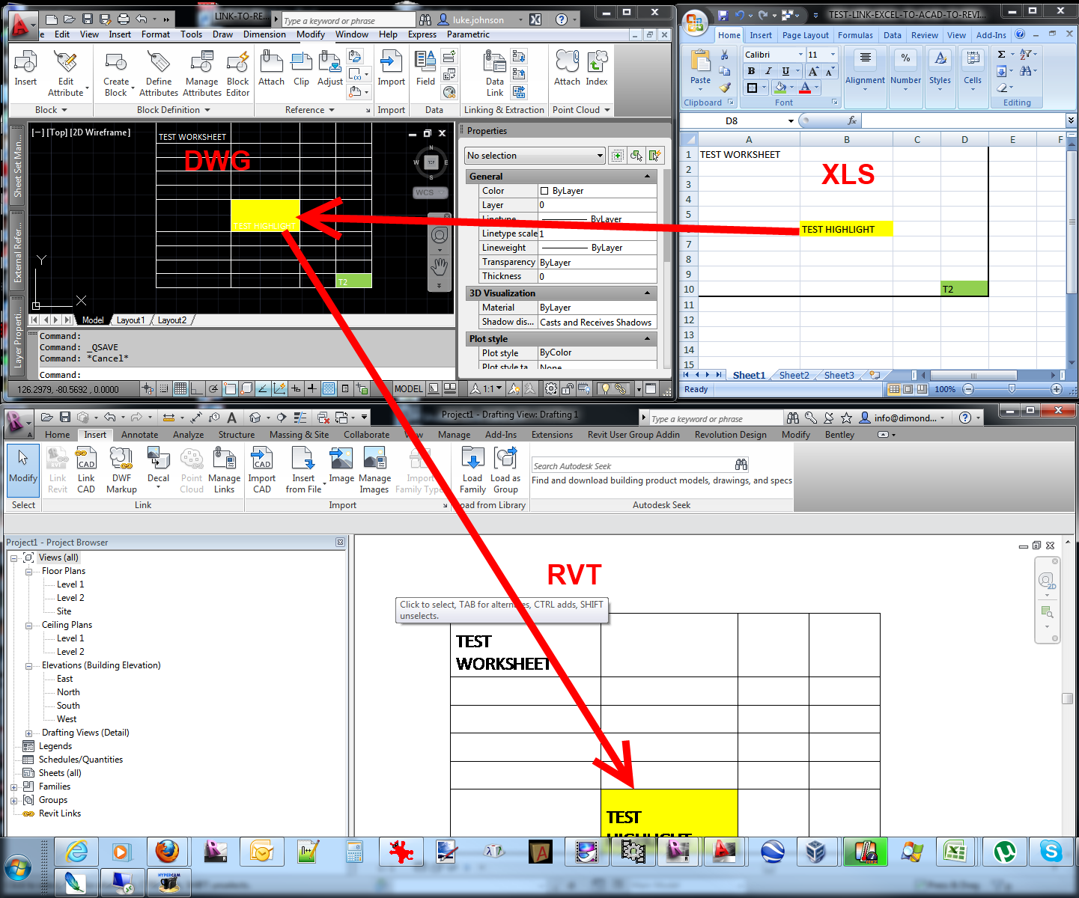Click Import CAD in Revit ribbon
The image size is (1079, 898).
pyautogui.click(x=262, y=470)
